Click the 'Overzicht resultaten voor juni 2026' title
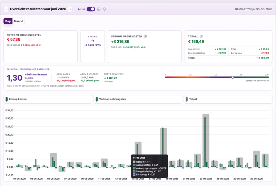 (x=38, y=9)
